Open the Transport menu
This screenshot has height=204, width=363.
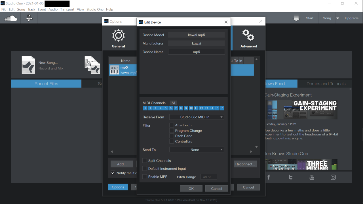[x=67, y=9]
